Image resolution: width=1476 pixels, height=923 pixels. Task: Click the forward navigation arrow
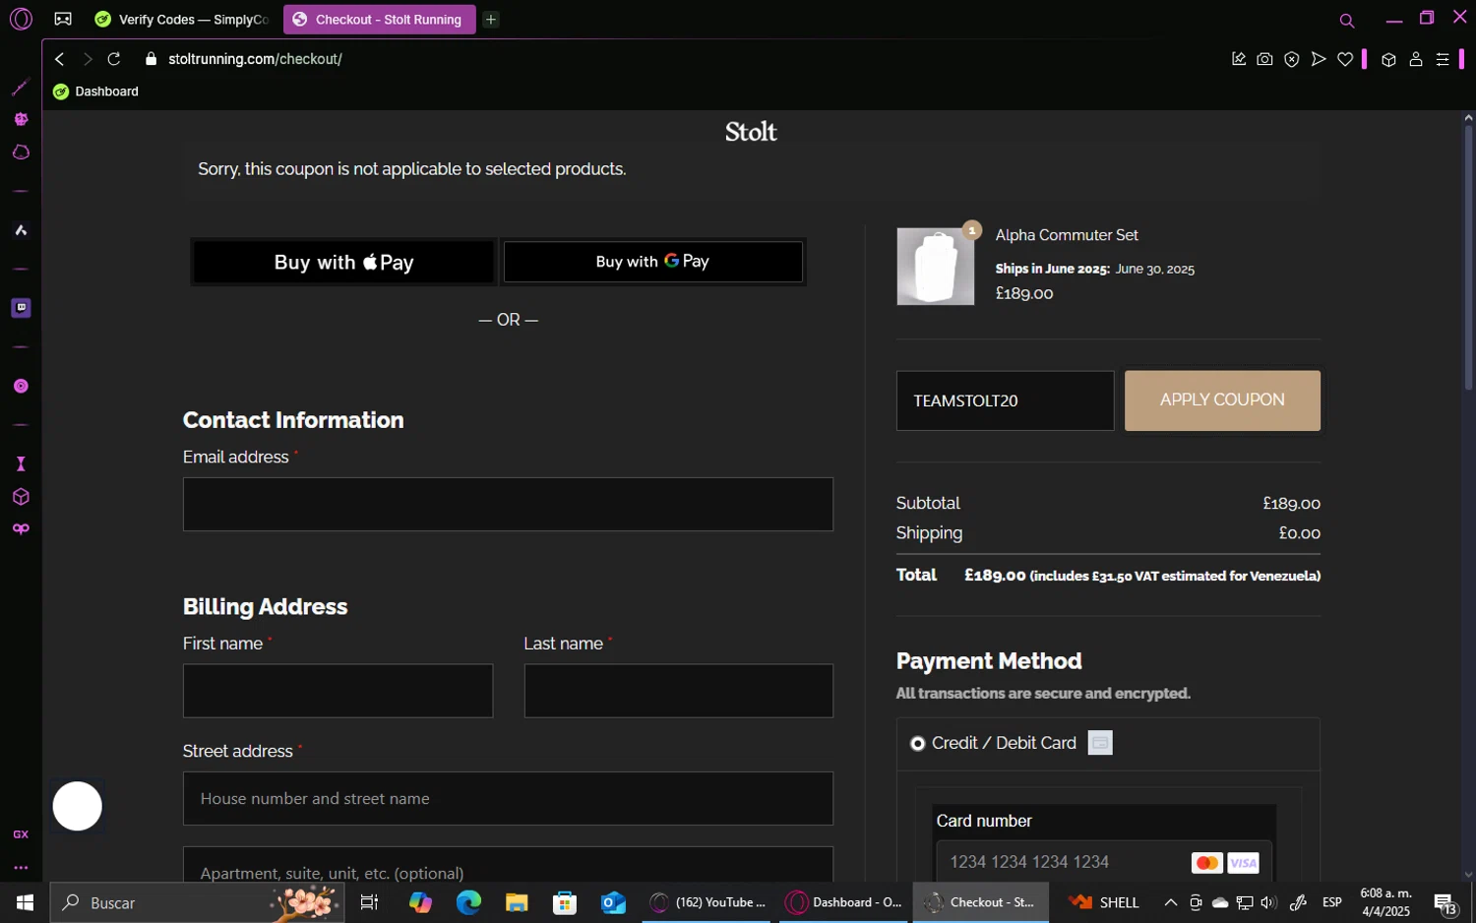pos(87,59)
